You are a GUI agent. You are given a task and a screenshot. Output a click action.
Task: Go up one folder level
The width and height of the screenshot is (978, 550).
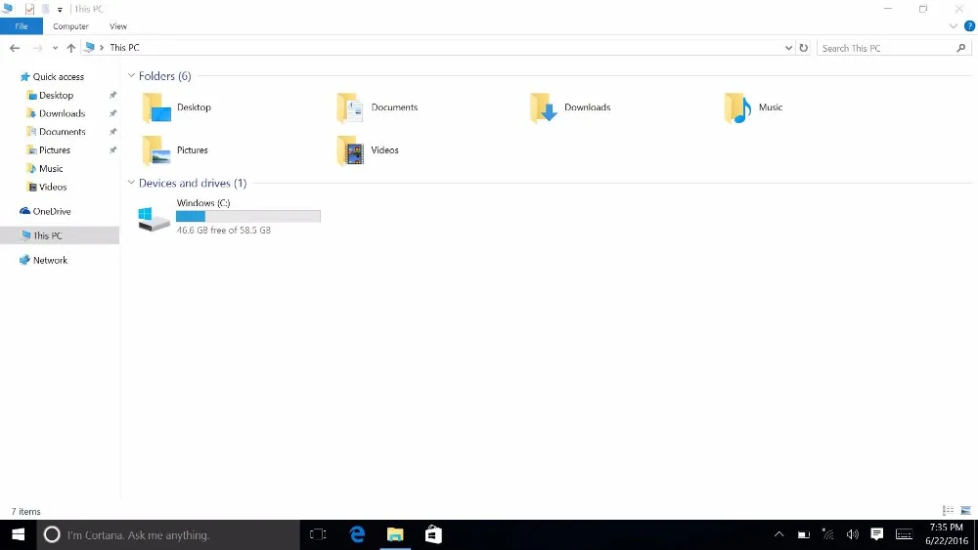(70, 48)
